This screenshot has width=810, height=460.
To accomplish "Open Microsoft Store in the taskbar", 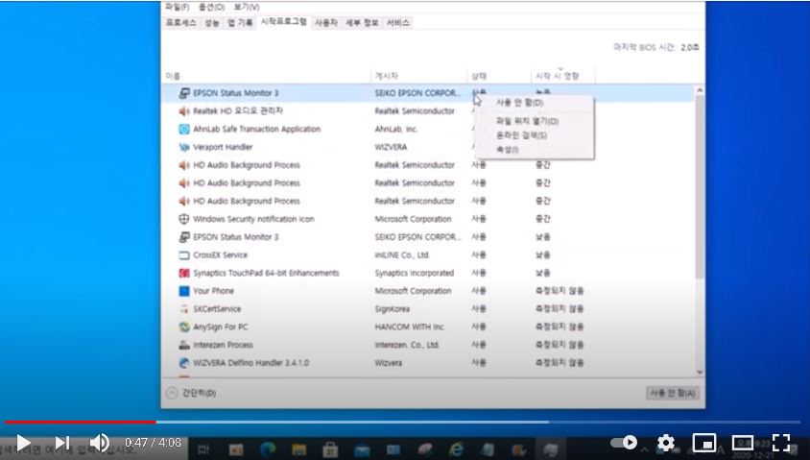I will [330, 449].
